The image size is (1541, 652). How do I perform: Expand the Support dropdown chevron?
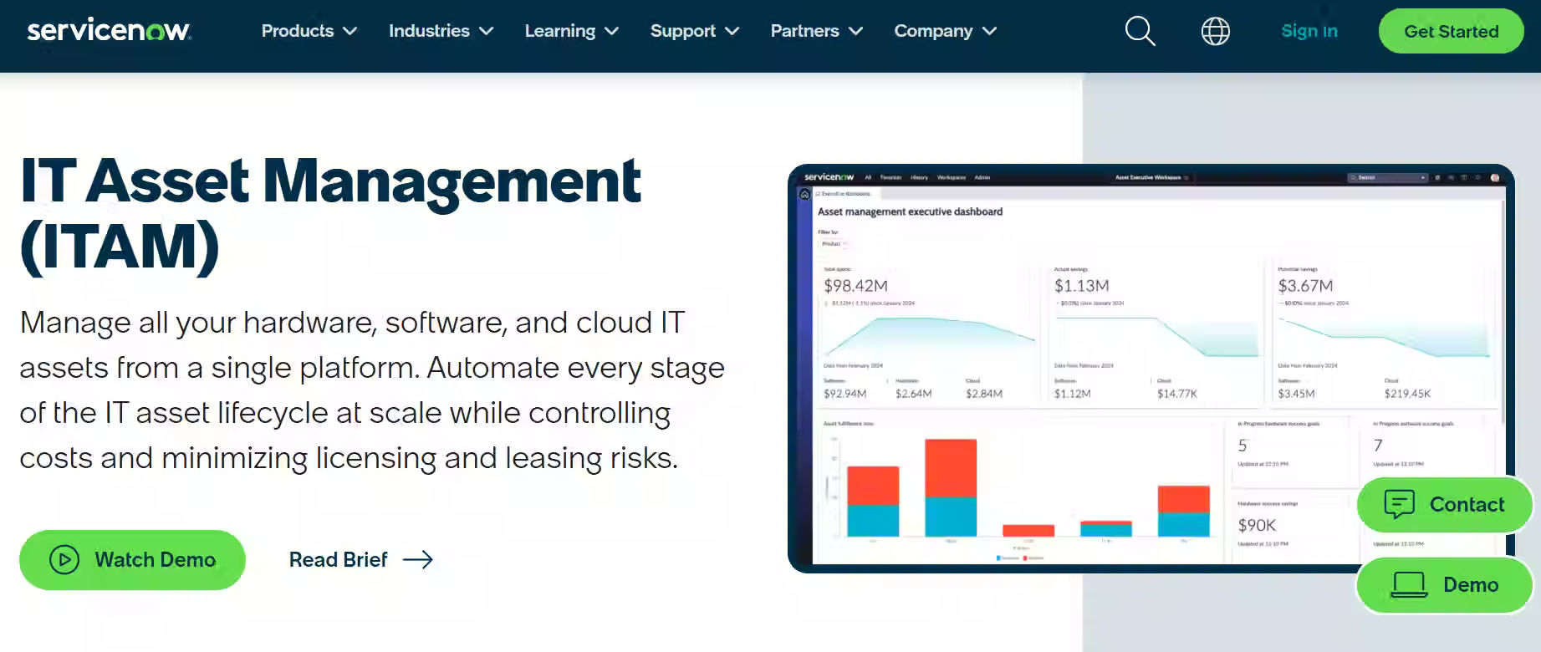click(732, 32)
